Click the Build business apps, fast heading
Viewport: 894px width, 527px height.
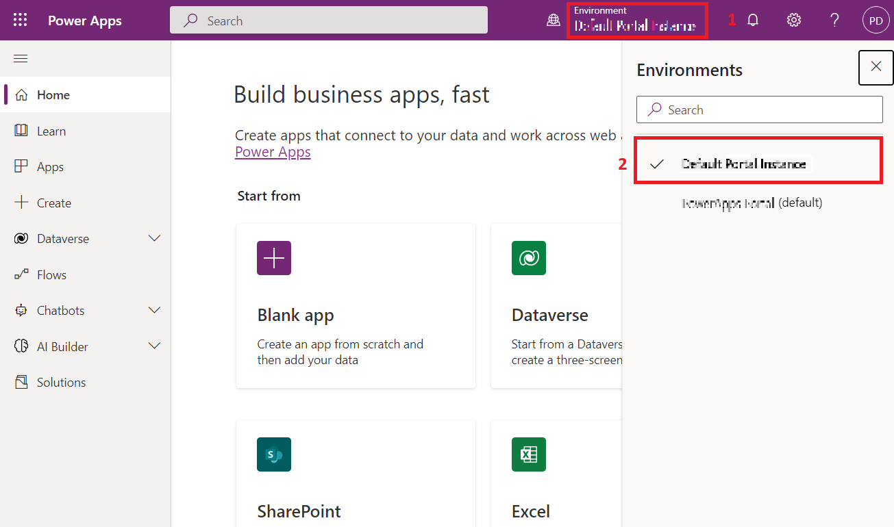362,94
